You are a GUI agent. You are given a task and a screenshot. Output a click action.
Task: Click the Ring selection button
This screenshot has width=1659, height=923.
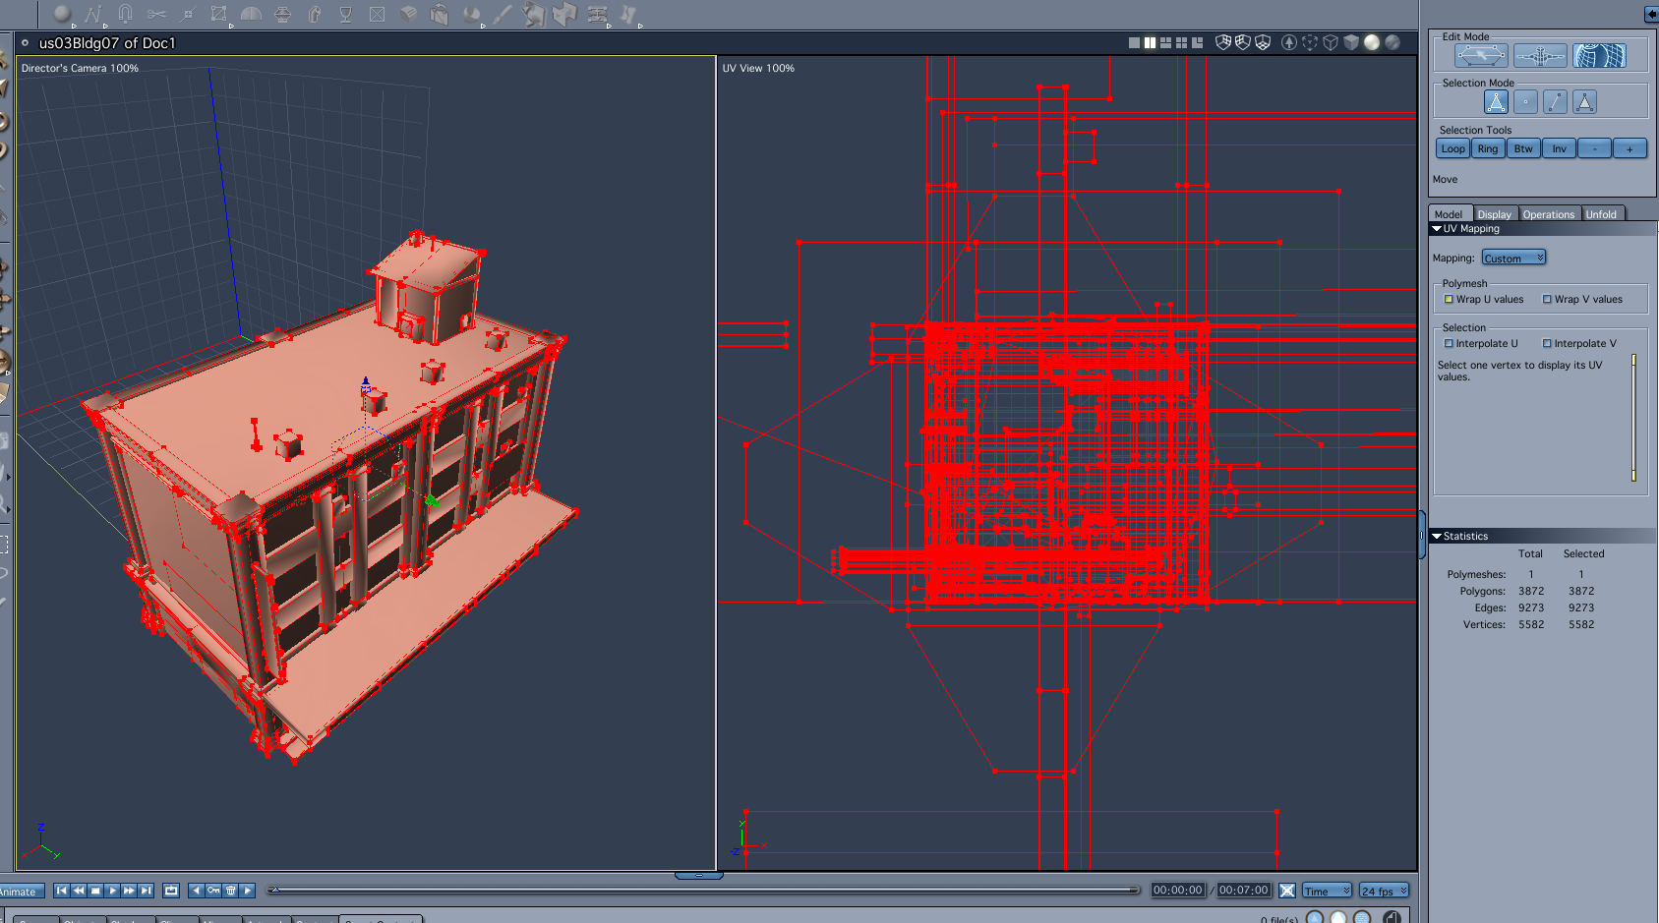[1488, 148]
